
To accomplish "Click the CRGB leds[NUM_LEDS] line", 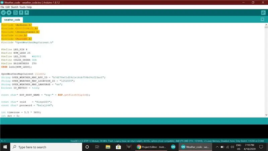I will [16, 67].
